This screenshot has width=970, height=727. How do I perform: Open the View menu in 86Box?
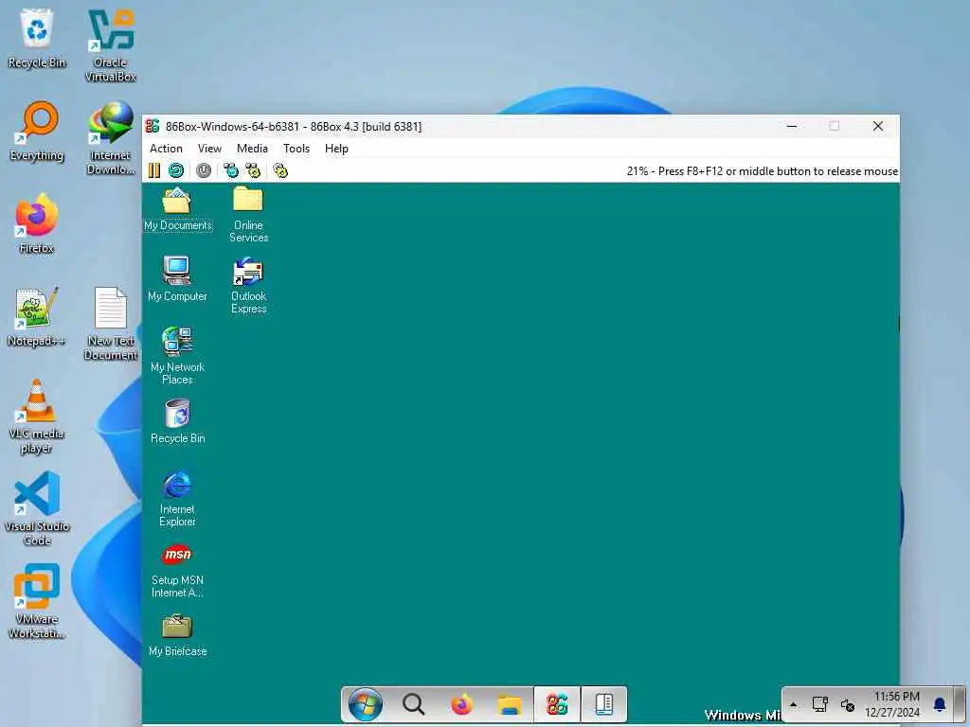point(209,149)
